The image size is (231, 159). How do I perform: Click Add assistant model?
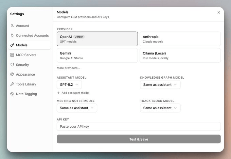click(73, 93)
